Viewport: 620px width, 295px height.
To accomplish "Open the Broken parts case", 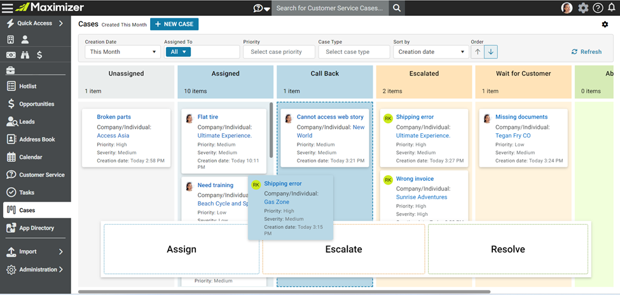I will coord(114,117).
